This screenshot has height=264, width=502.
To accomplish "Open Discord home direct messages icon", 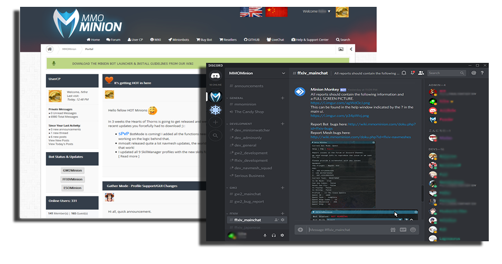I will (216, 76).
